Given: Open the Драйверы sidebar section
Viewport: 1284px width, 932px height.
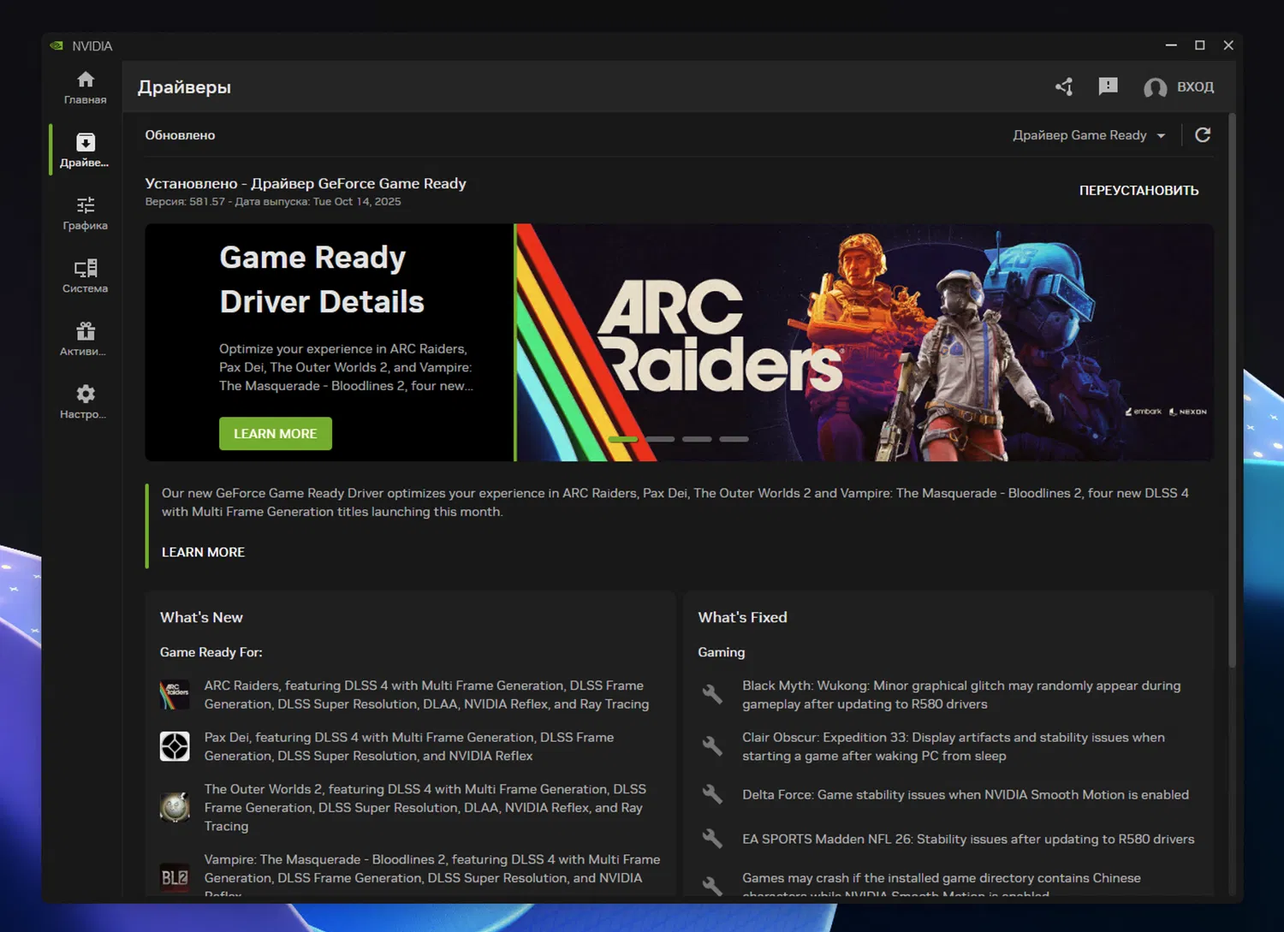Looking at the screenshot, I should click(86, 150).
